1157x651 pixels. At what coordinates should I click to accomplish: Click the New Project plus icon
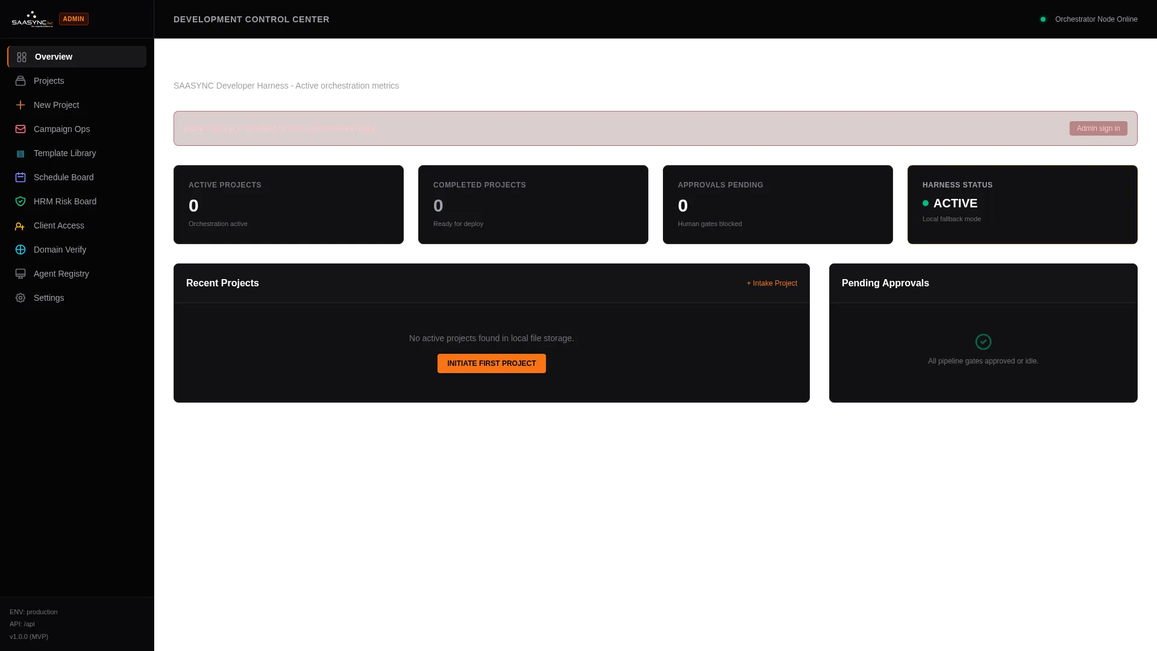pyautogui.click(x=20, y=105)
